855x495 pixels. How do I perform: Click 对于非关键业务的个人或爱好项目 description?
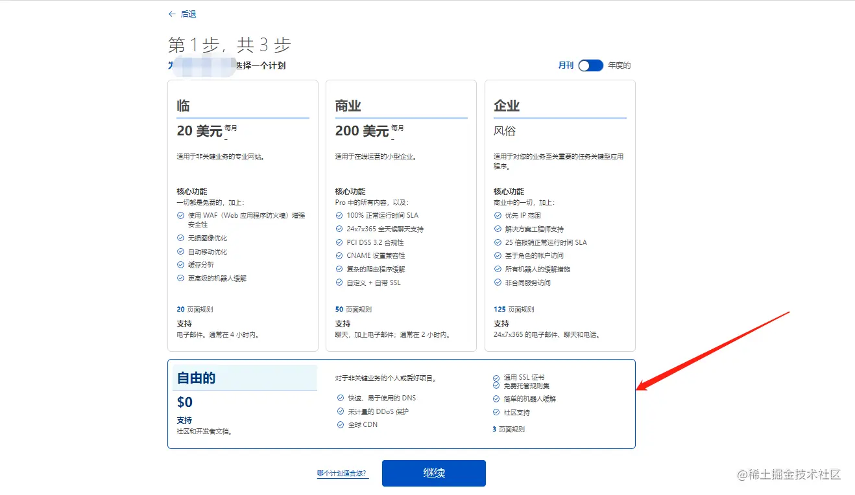point(386,378)
